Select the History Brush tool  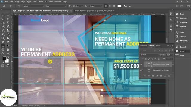coord(3,34)
